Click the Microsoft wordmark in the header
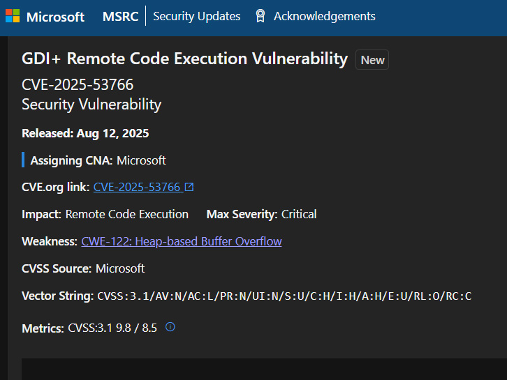Viewport: 507px width, 380px height. click(x=55, y=16)
